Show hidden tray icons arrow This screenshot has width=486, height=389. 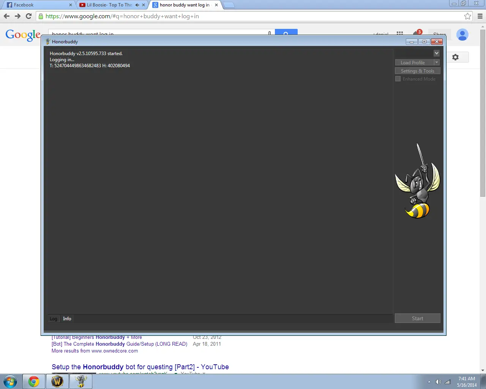point(429,382)
